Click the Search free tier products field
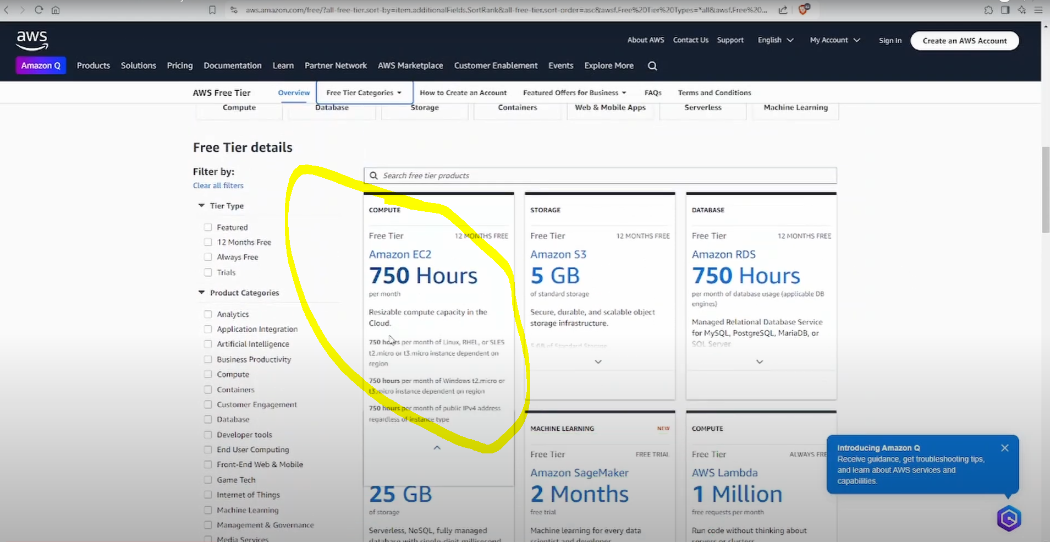This screenshot has height=542, width=1050. tap(600, 176)
